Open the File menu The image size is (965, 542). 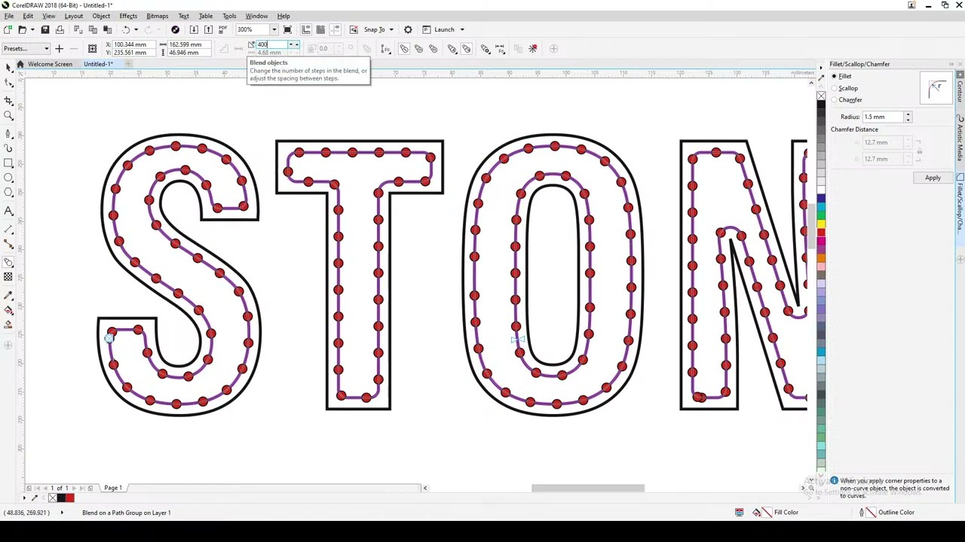(x=9, y=16)
